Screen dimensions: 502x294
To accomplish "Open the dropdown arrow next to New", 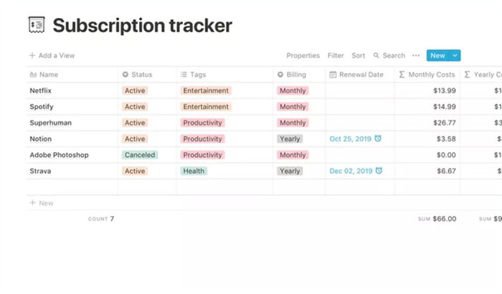I will [x=455, y=55].
